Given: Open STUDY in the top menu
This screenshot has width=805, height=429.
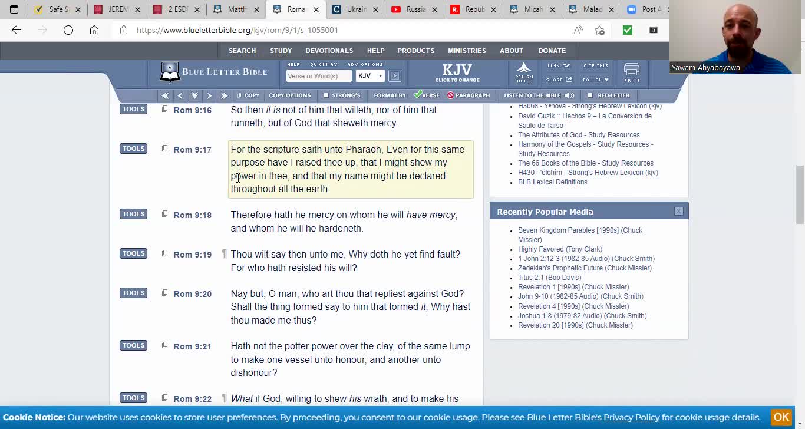Looking at the screenshot, I should click(x=281, y=51).
